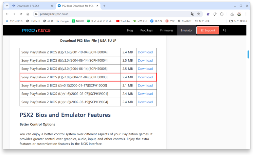Open the profile avatar menu
This screenshot has width=253, height=155.
(239, 14)
